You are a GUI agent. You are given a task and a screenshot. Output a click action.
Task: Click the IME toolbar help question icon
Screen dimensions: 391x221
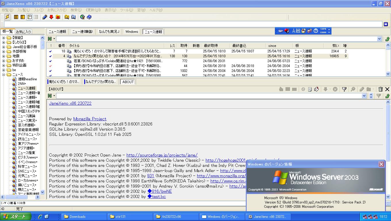click(x=316, y=31)
